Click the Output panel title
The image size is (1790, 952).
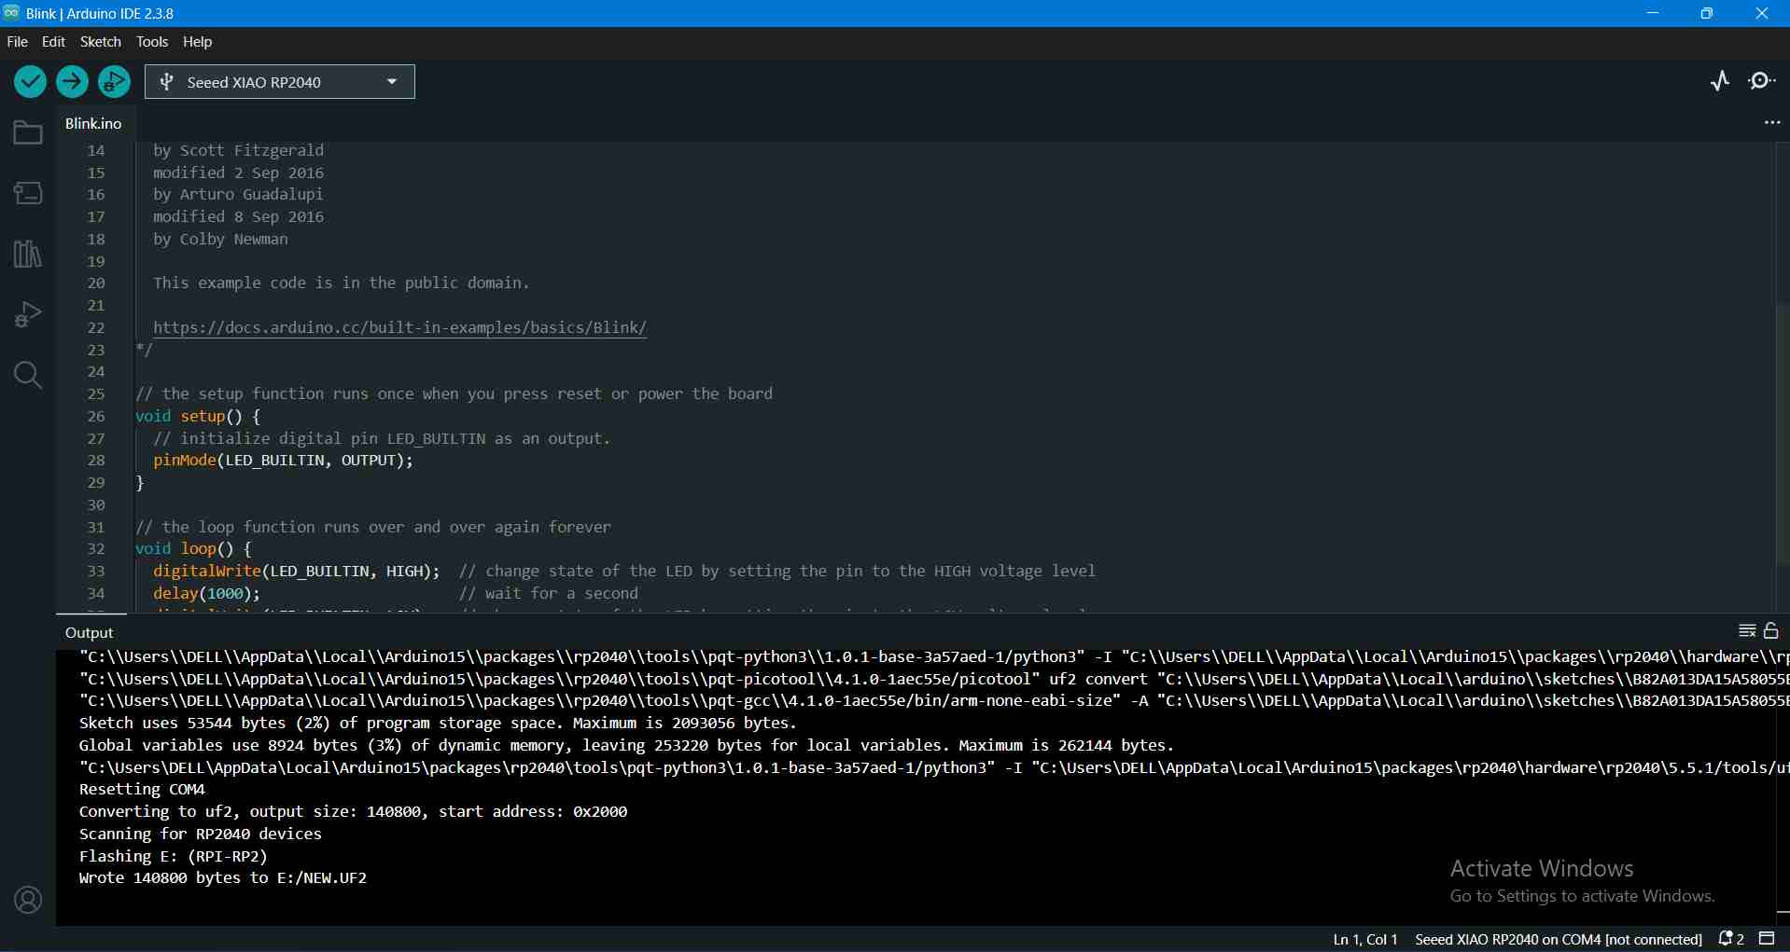(x=90, y=632)
